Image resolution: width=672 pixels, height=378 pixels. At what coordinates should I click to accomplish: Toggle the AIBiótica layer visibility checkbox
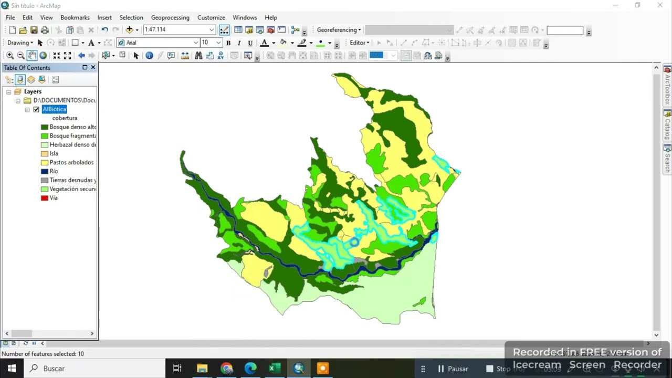pos(36,109)
